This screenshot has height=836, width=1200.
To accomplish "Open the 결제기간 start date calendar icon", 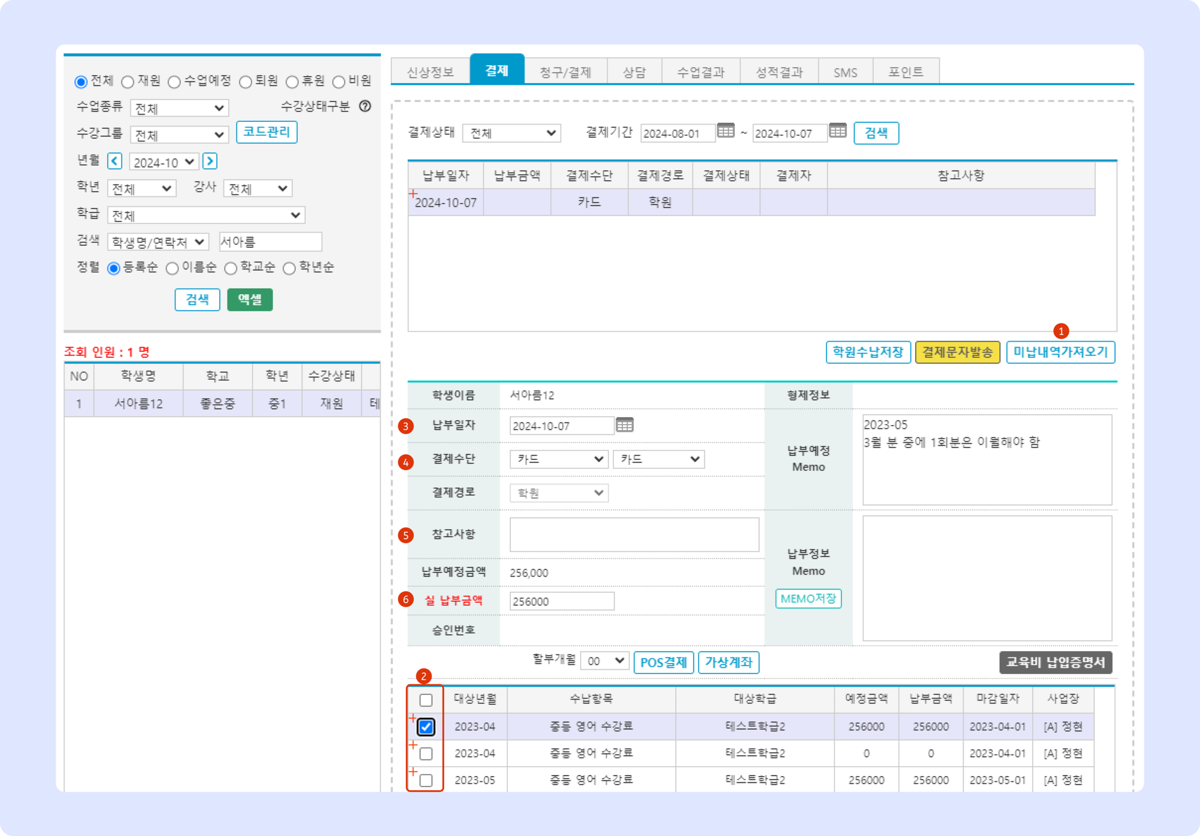I will (726, 131).
